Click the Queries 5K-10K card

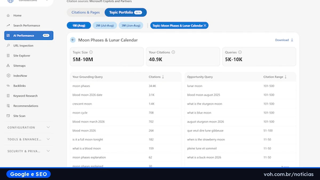[259, 57]
